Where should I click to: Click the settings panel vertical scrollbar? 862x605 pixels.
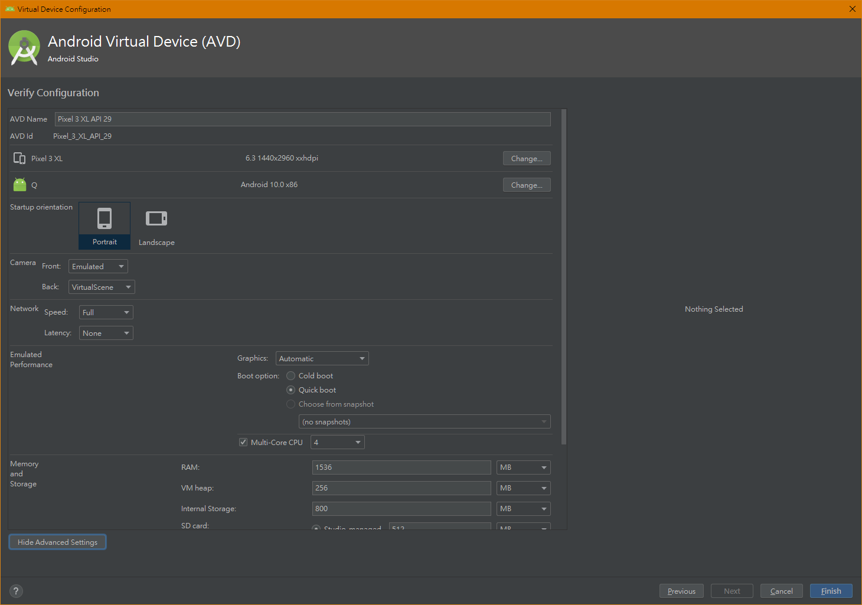(564, 277)
